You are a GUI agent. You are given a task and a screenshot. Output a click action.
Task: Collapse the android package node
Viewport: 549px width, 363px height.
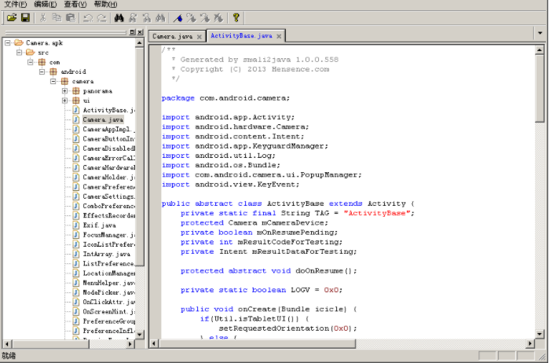point(42,71)
